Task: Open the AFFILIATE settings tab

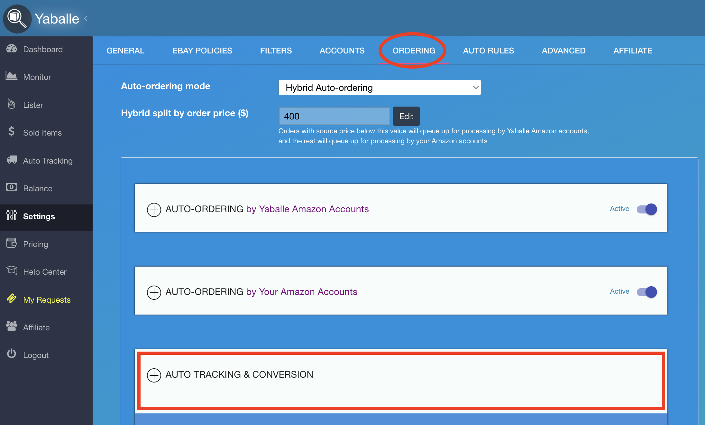Action: [x=633, y=51]
